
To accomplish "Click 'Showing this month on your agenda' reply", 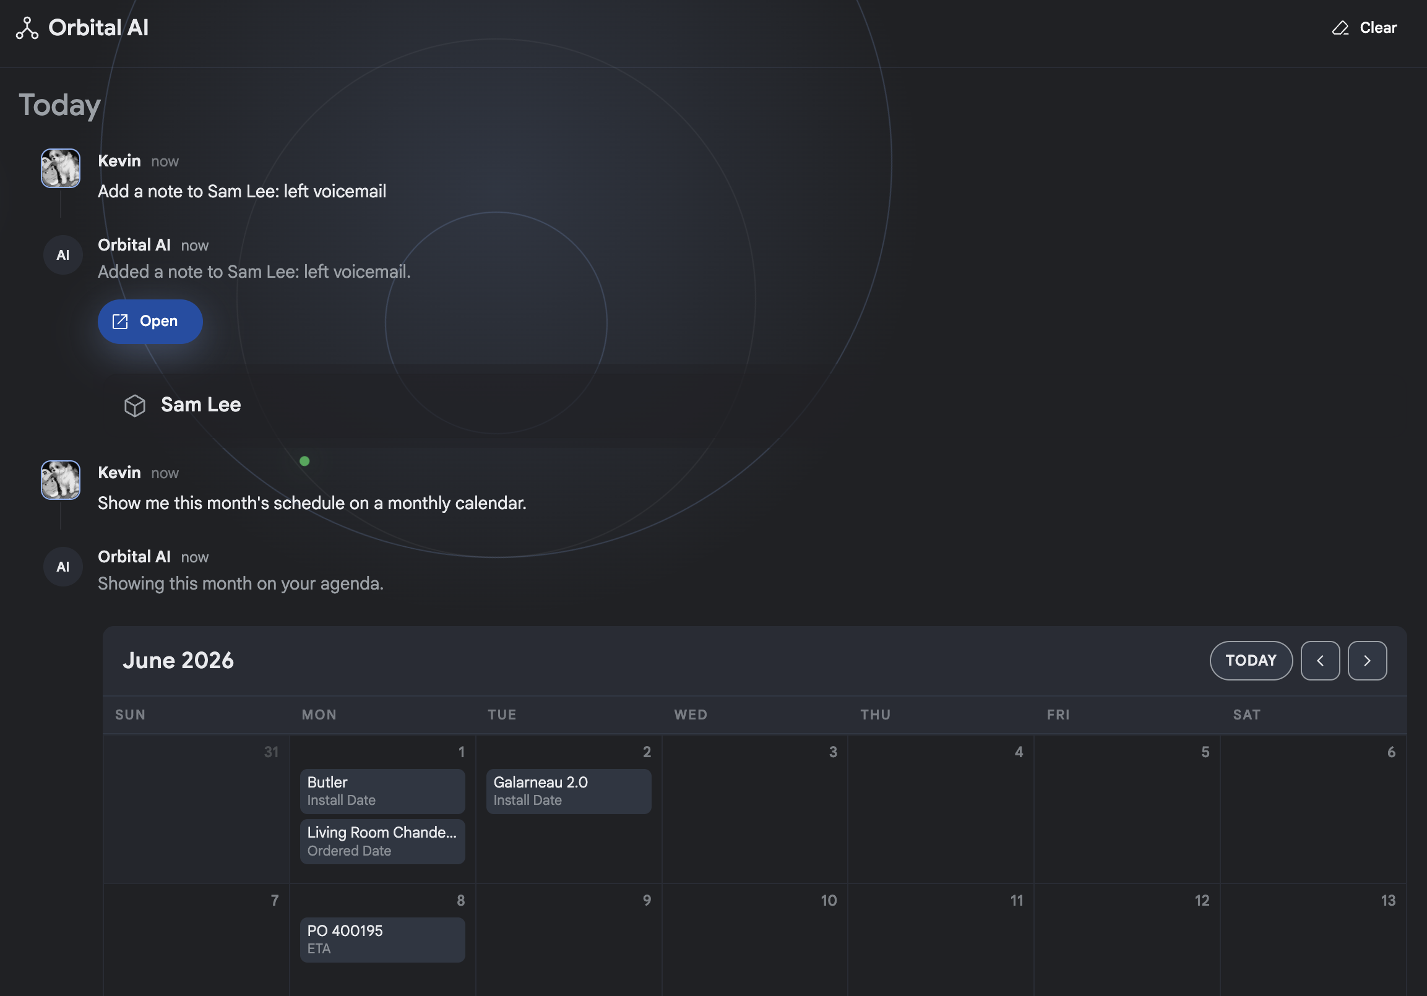I will coord(241,584).
